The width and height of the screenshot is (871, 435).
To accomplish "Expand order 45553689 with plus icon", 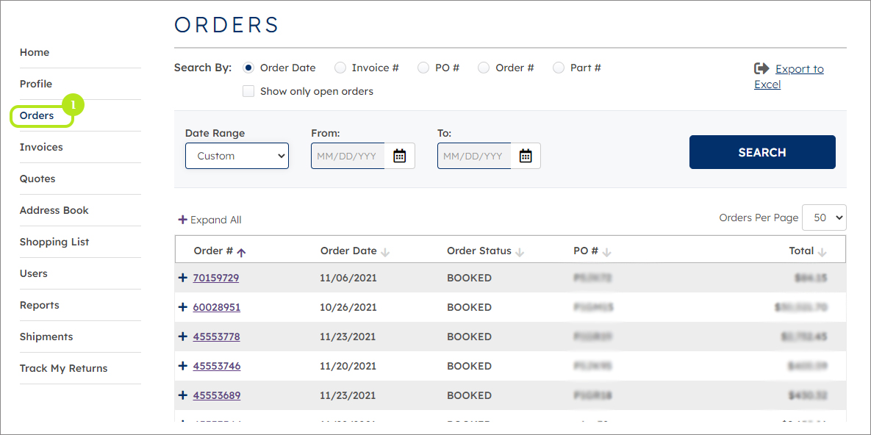I will 183,395.
